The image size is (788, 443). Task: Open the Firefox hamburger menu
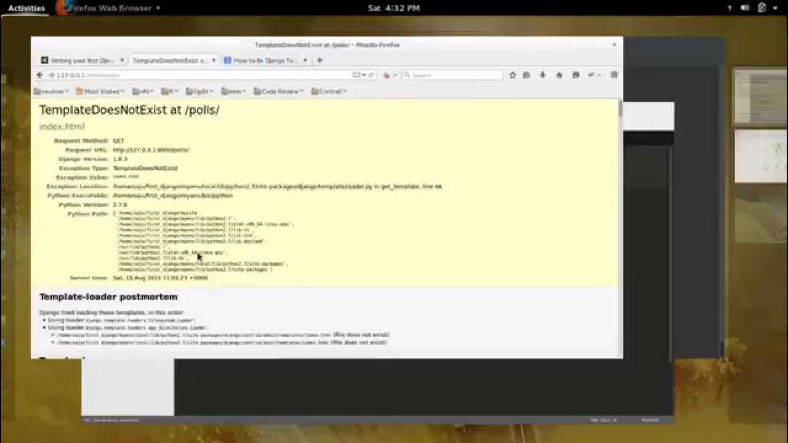click(x=614, y=75)
